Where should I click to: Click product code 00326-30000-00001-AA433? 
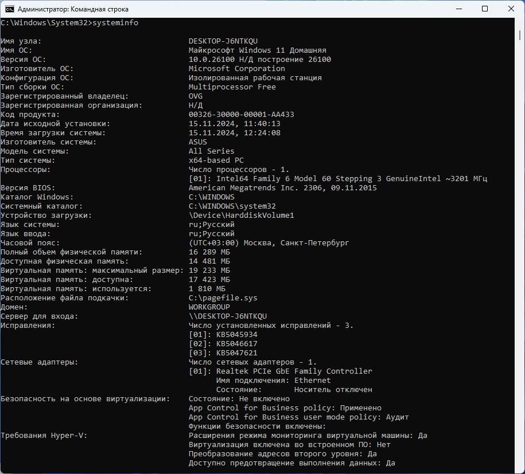[241, 115]
